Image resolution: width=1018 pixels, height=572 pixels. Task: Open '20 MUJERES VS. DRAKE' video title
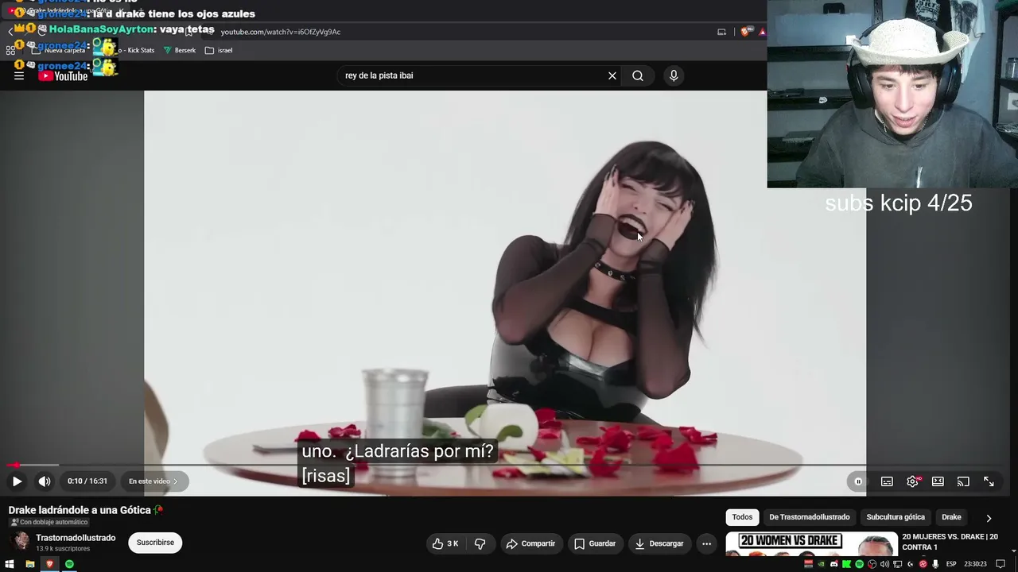click(x=950, y=542)
